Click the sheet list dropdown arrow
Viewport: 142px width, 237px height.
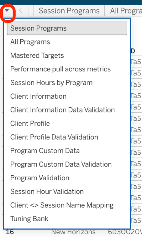tap(7, 11)
